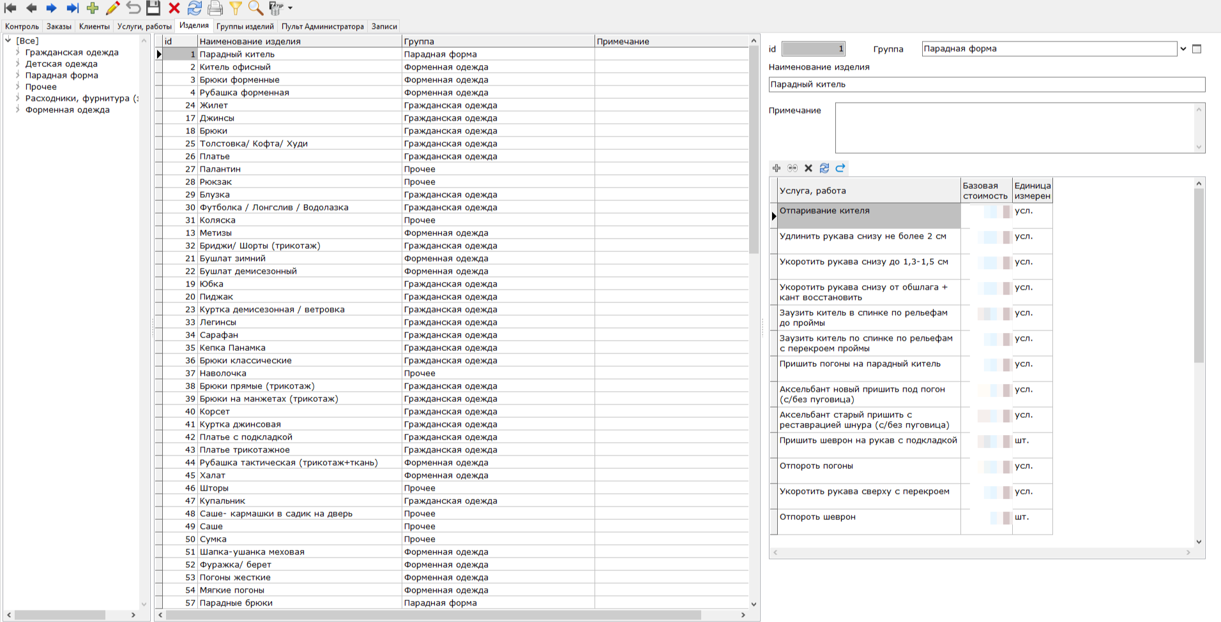
Task: Click the floppy disk save icon
Action: click(153, 8)
